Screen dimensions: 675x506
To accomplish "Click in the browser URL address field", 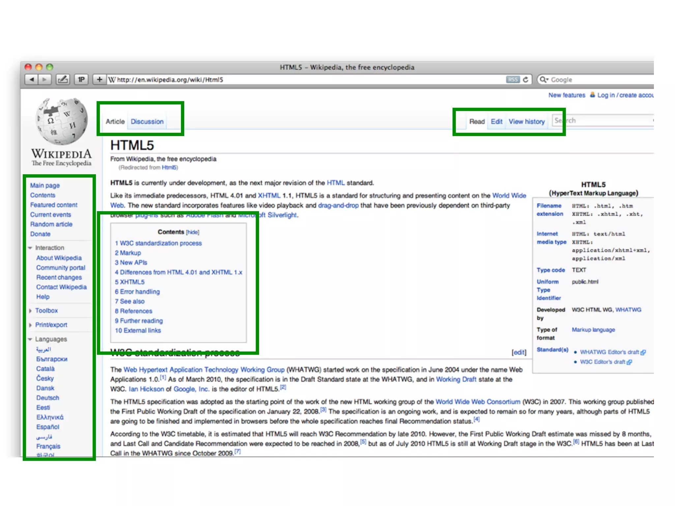I will 297,79.
